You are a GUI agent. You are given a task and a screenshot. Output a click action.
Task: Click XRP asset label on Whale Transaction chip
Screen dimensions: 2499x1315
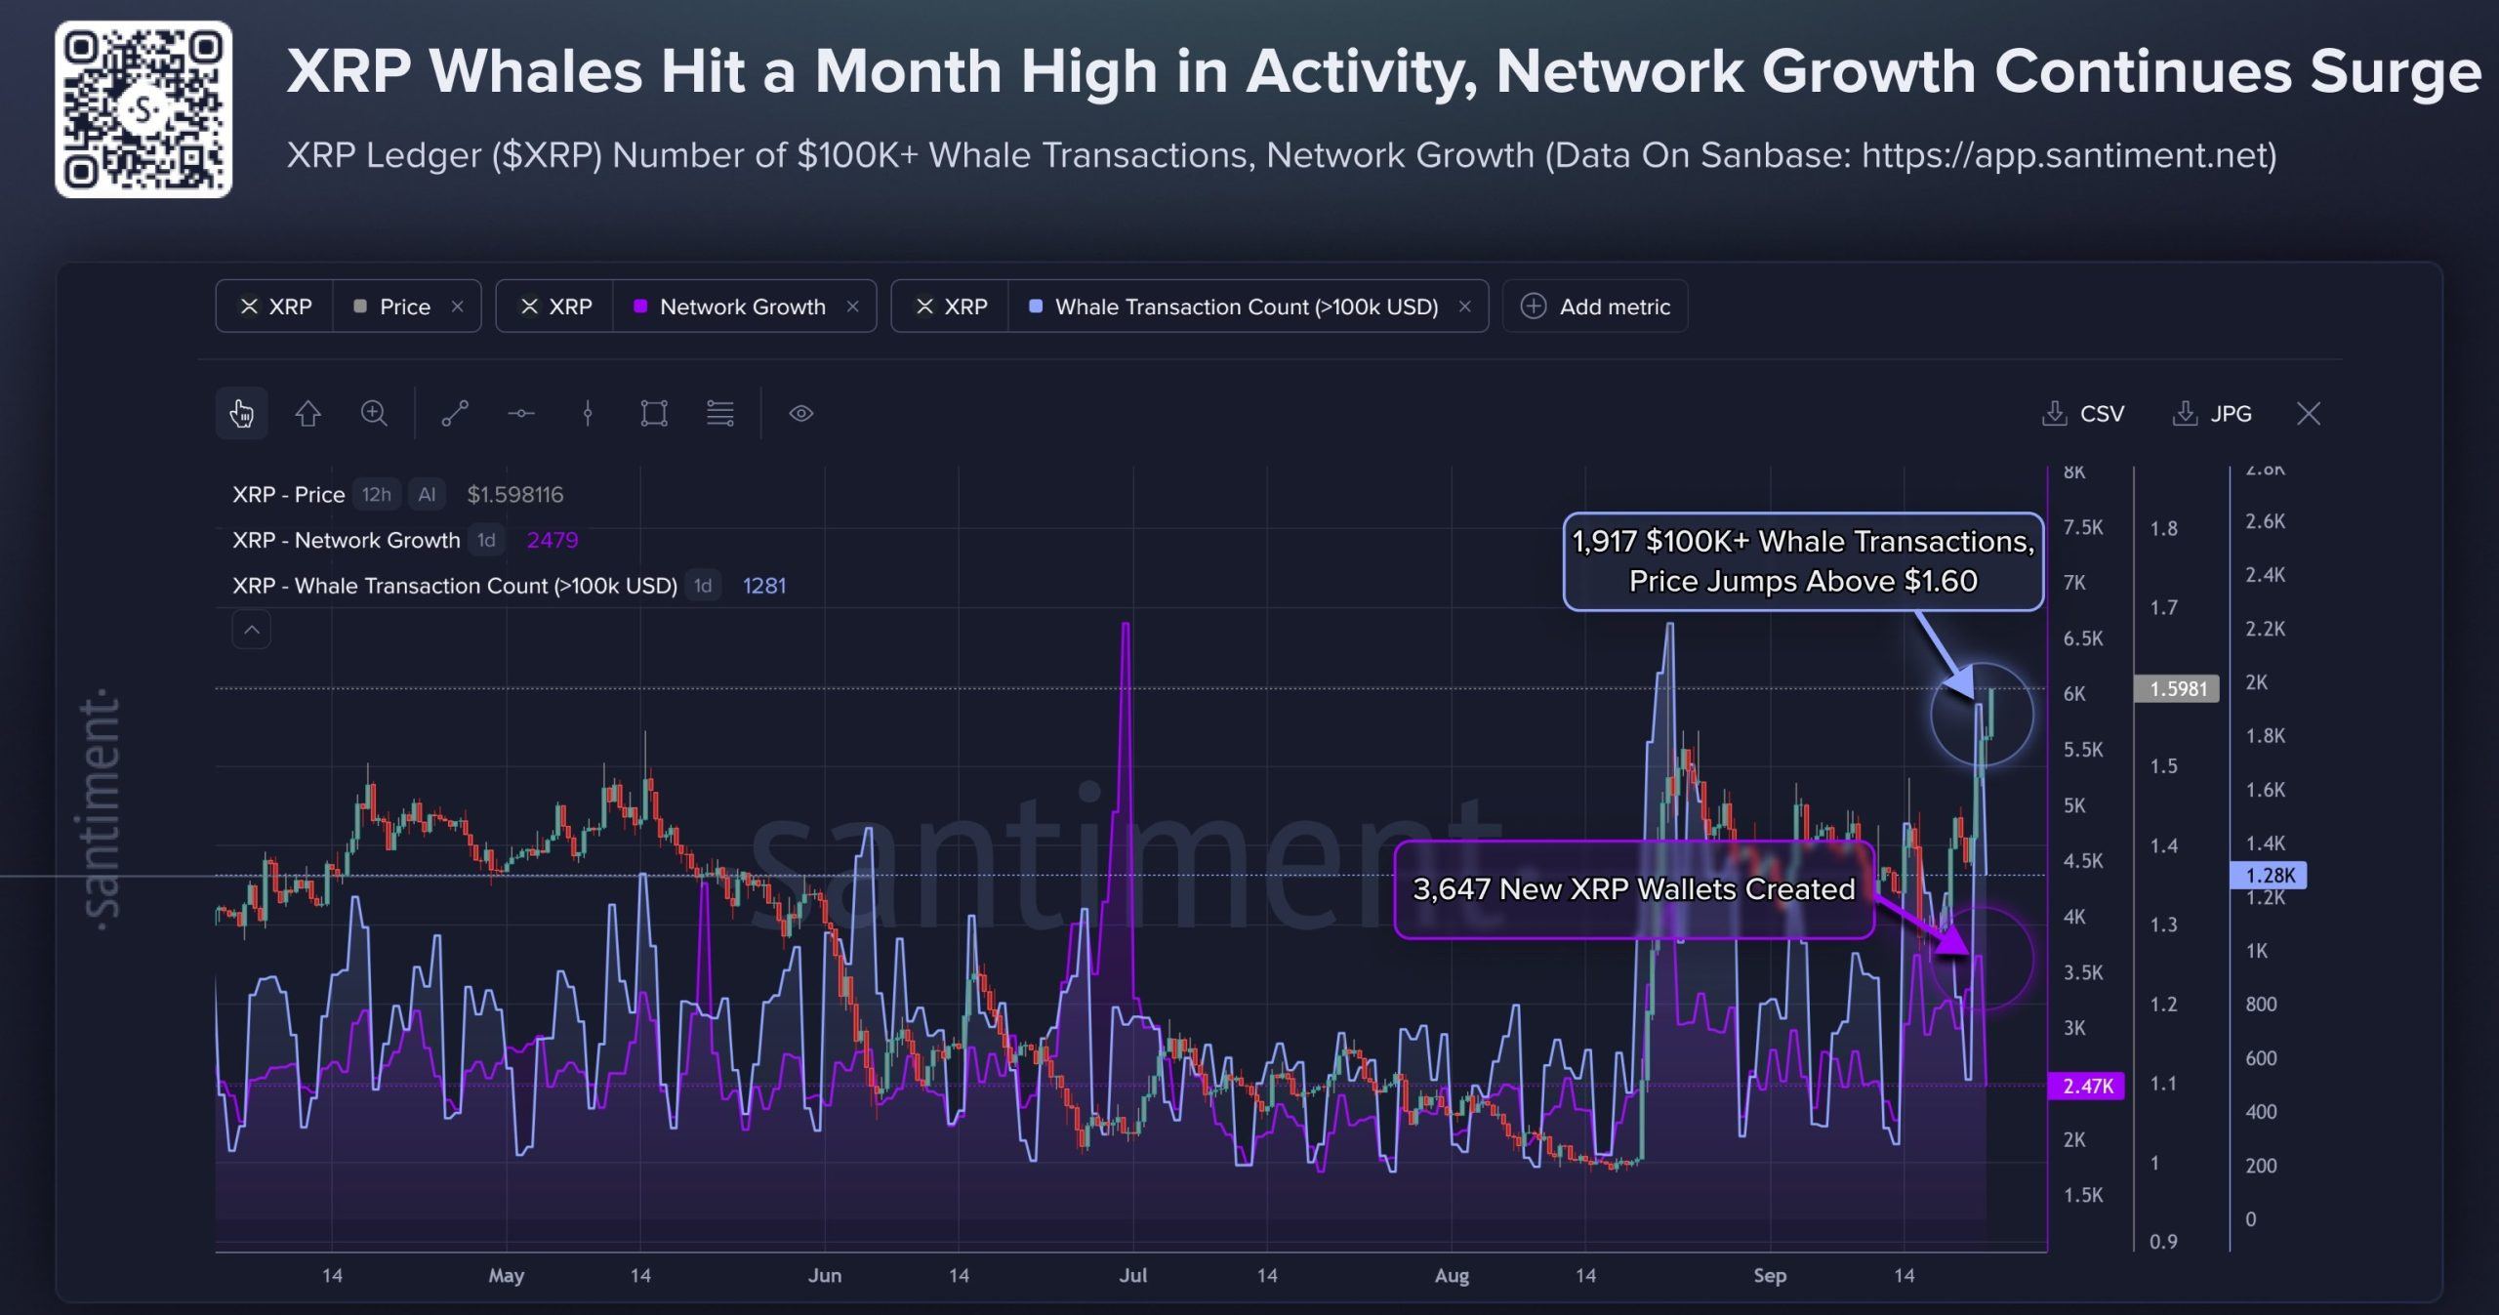951,307
